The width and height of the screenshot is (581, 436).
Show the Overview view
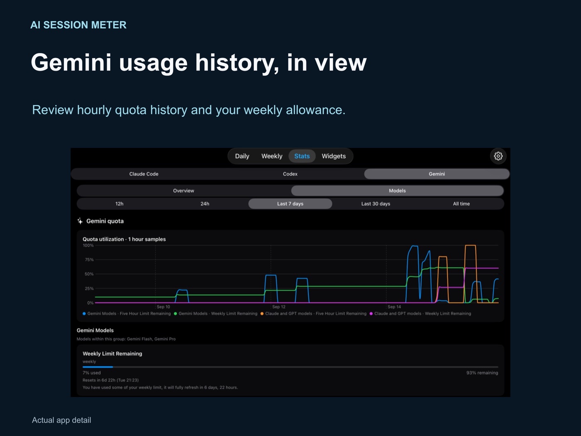click(183, 191)
